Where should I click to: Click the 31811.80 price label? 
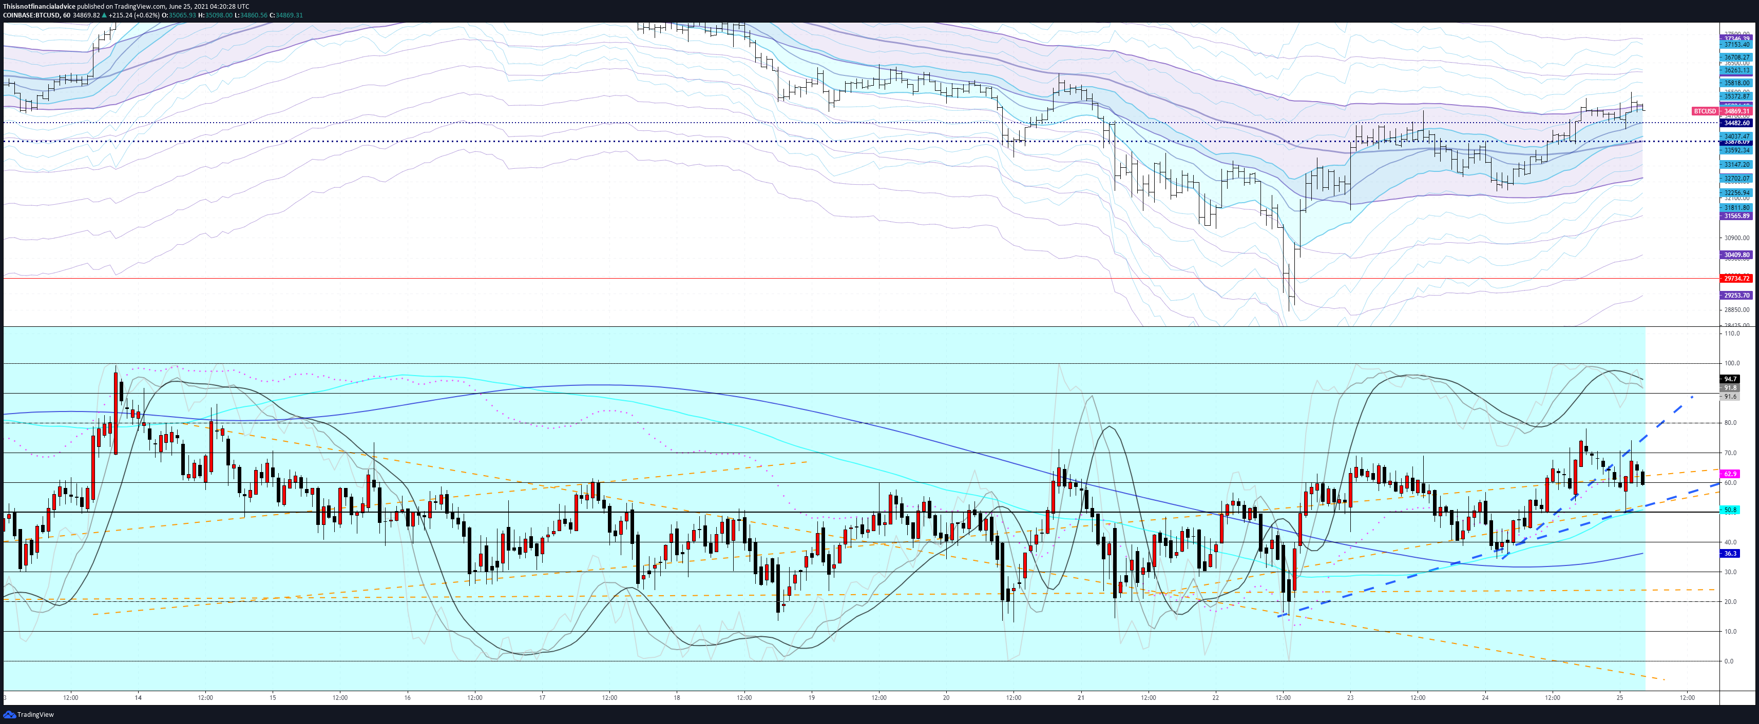[x=1736, y=207]
